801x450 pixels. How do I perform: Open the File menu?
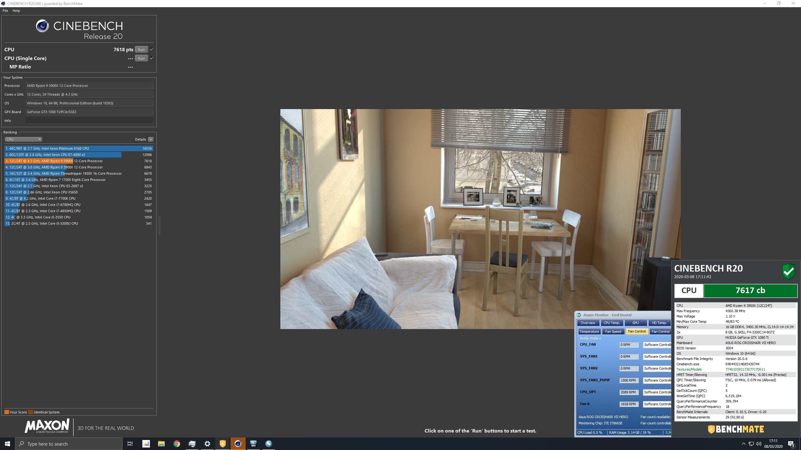[x=5, y=11]
